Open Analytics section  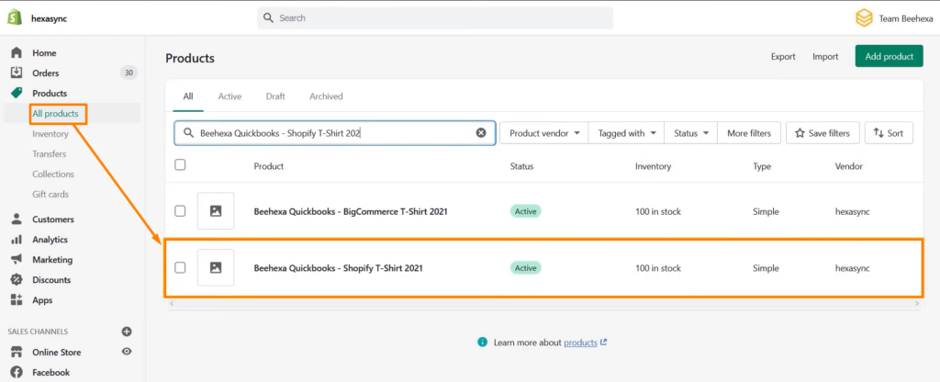(x=50, y=240)
